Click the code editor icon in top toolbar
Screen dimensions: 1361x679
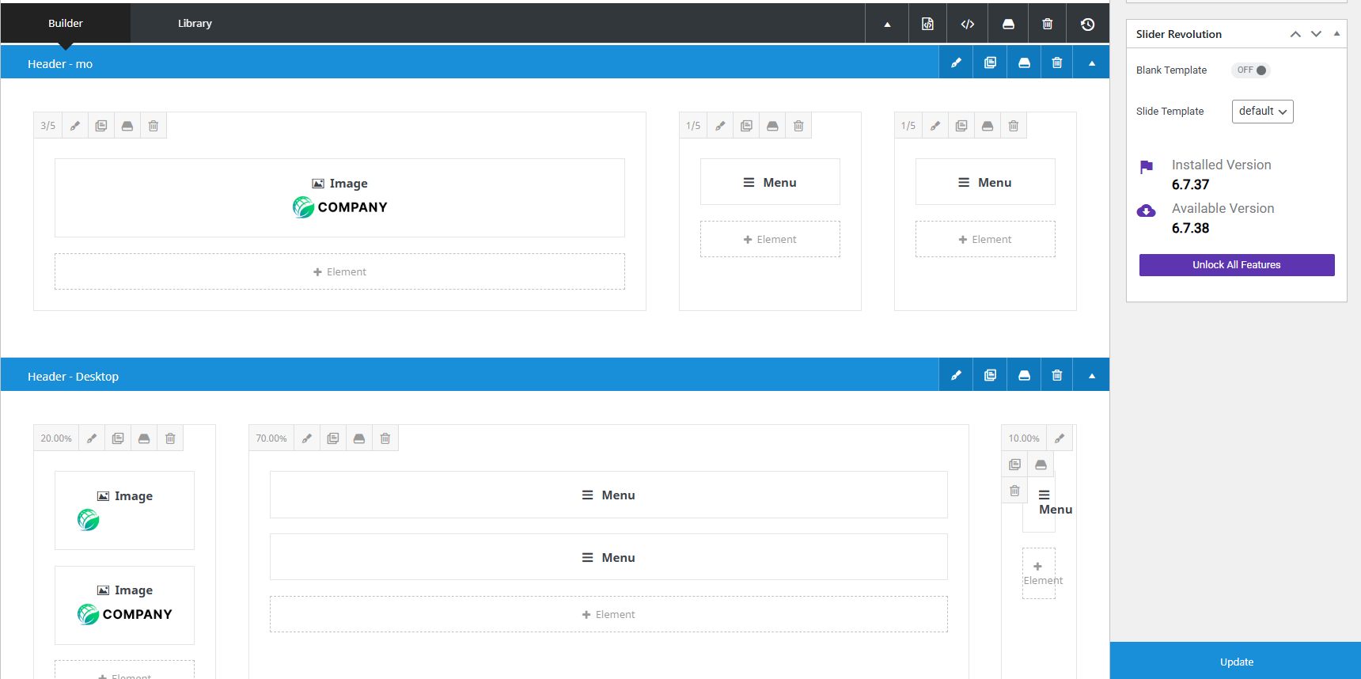coord(967,24)
